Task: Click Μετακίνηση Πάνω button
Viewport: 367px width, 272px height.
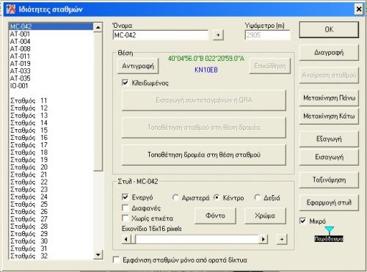Action: coord(329,98)
